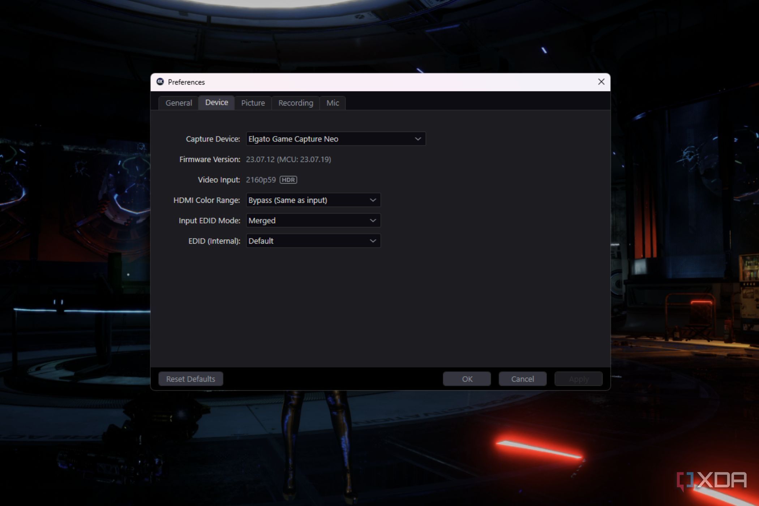Click the 4K app icon in the title bar
Image resolution: width=759 pixels, height=506 pixels.
[160, 82]
